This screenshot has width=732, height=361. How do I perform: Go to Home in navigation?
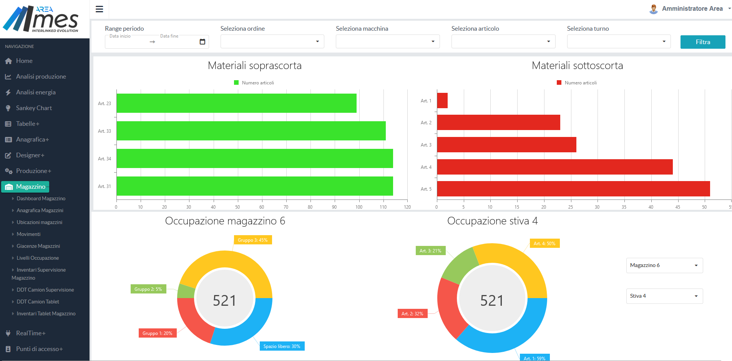click(24, 61)
